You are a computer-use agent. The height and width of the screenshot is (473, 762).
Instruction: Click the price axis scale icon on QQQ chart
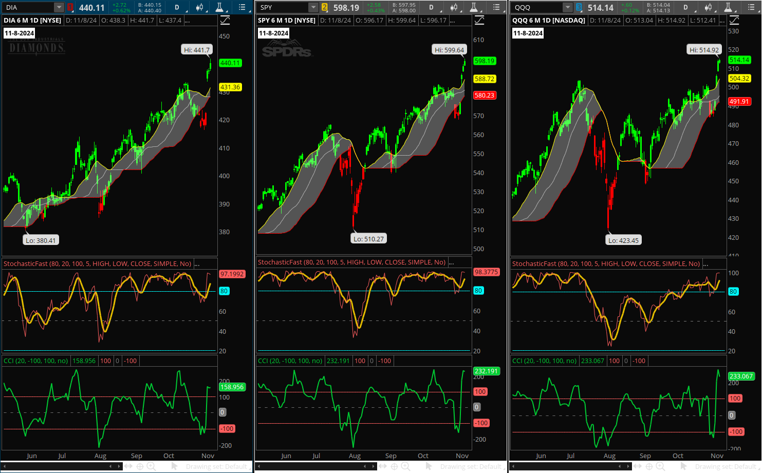click(x=734, y=20)
